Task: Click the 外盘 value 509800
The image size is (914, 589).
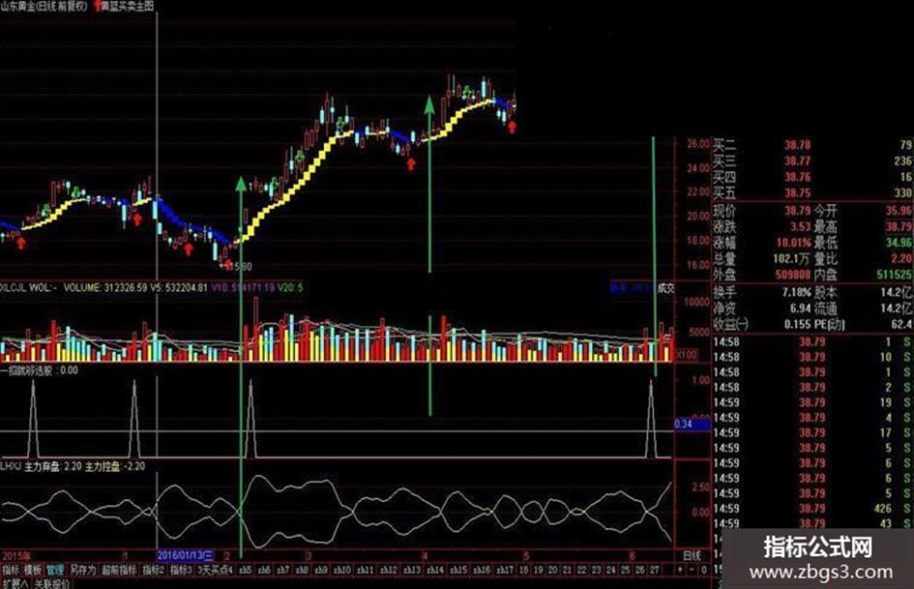Action: tap(793, 274)
